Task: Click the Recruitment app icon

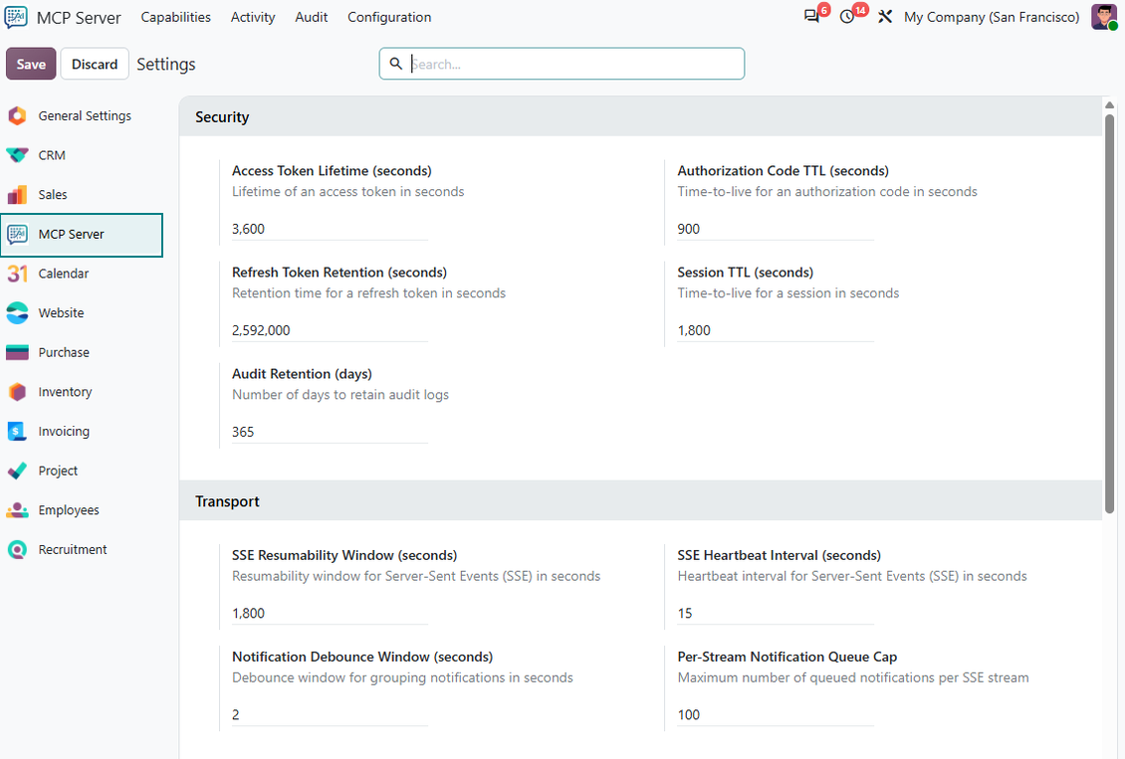Action: 17,549
